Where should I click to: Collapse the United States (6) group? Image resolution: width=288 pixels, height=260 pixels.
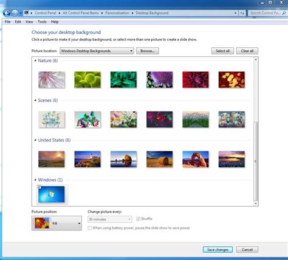pyautogui.click(x=35, y=140)
